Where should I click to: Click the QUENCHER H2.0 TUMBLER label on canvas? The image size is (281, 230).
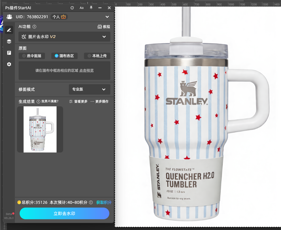click(190, 180)
